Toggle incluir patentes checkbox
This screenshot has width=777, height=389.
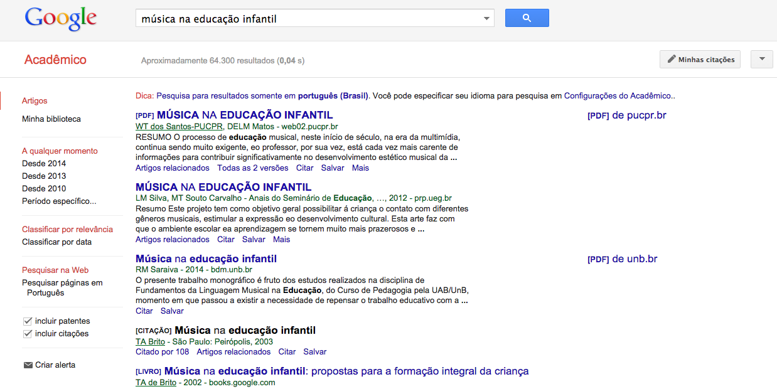(28, 321)
